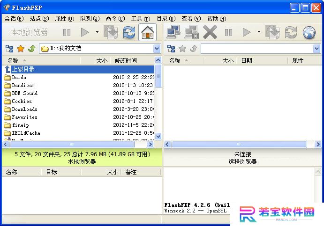Image resolution: width=324 pixels, height=226 pixels.
Task: Click remote parent directory arrow icon
Action: 194,49
